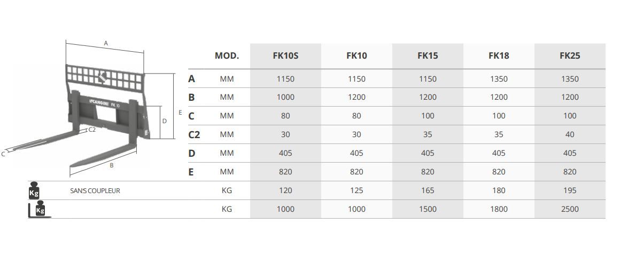Select the FK25 column header
This screenshot has height=256, width=620.
[570, 55]
